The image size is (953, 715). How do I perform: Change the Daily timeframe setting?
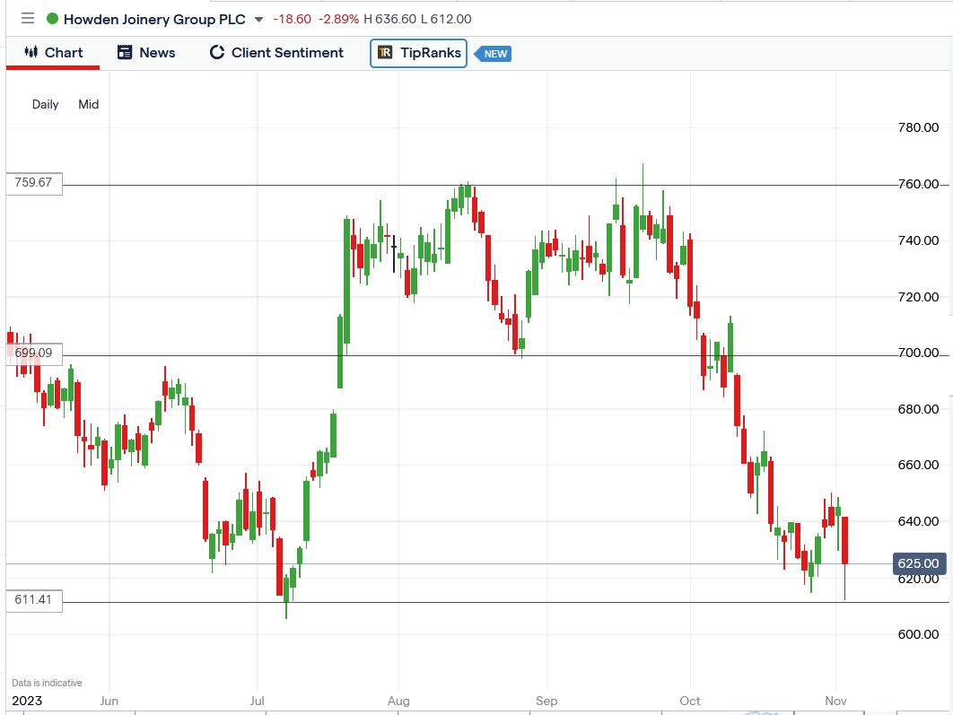[45, 104]
